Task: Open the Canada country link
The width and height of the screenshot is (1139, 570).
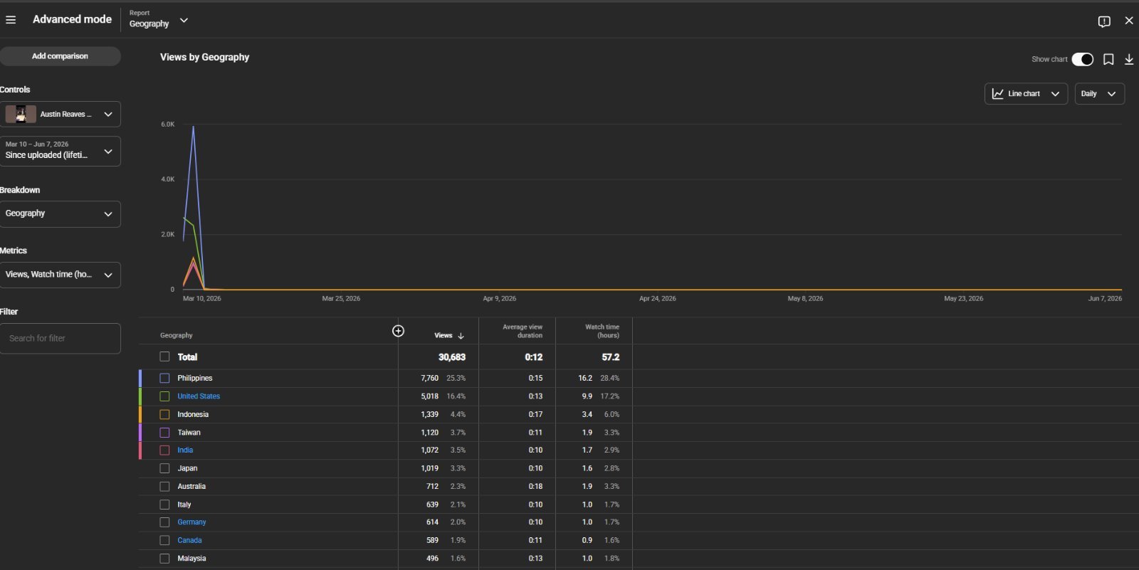Action: pos(189,541)
